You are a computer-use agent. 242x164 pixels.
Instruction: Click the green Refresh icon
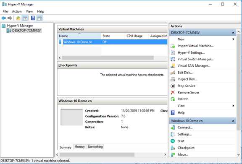click(173, 99)
